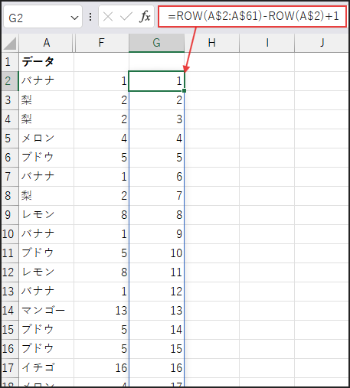Cancel formula entry with X icon
Screen dimensions: 350x388
[x=108, y=17]
